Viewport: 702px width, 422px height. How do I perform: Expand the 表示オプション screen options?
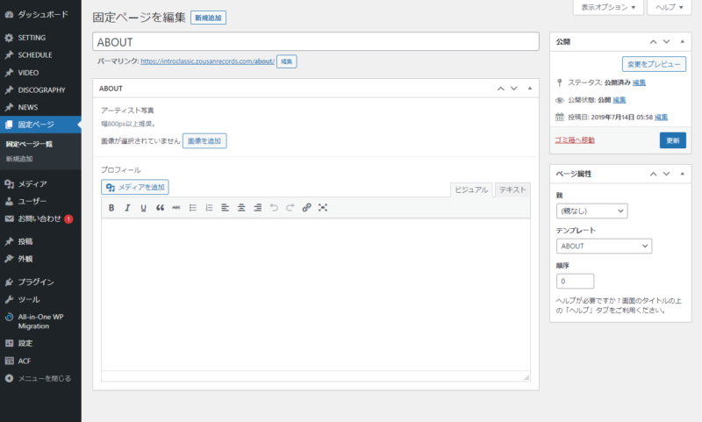[607, 7]
